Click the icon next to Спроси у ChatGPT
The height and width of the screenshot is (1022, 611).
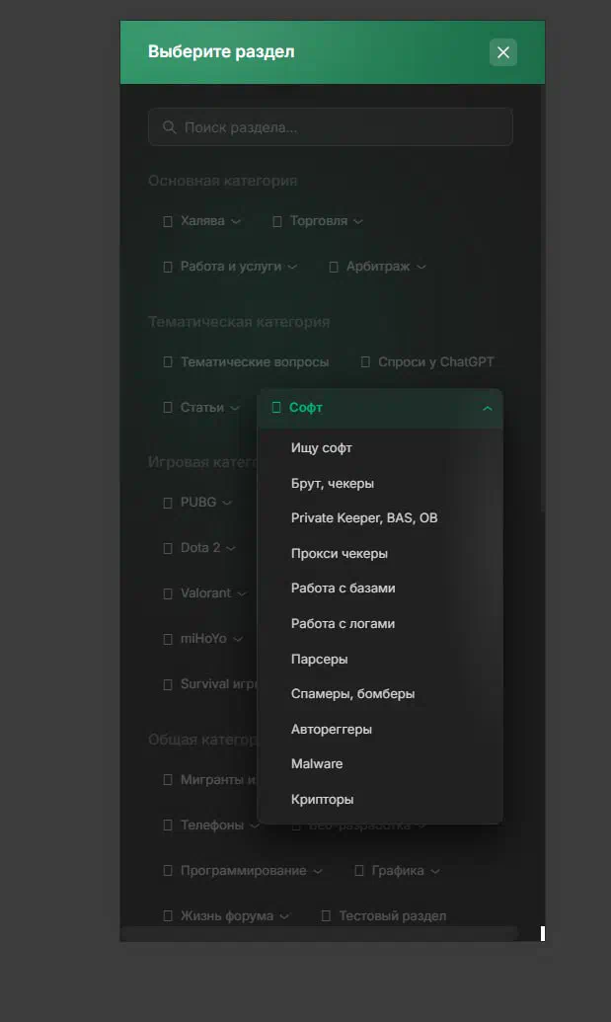365,362
